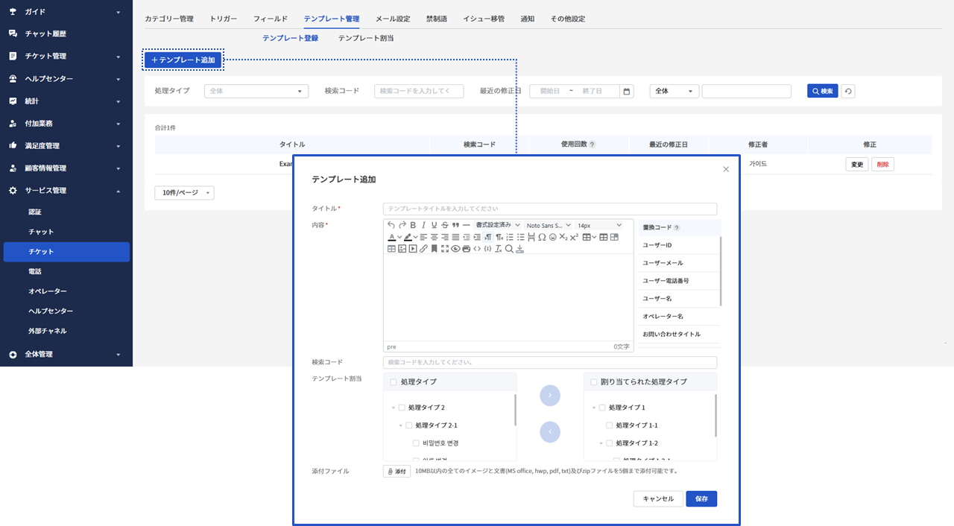Increase indent in the editor
The height and width of the screenshot is (526, 954).
pos(477,237)
